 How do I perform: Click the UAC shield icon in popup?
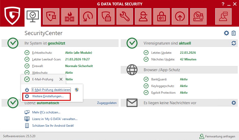[x=77, y=90]
